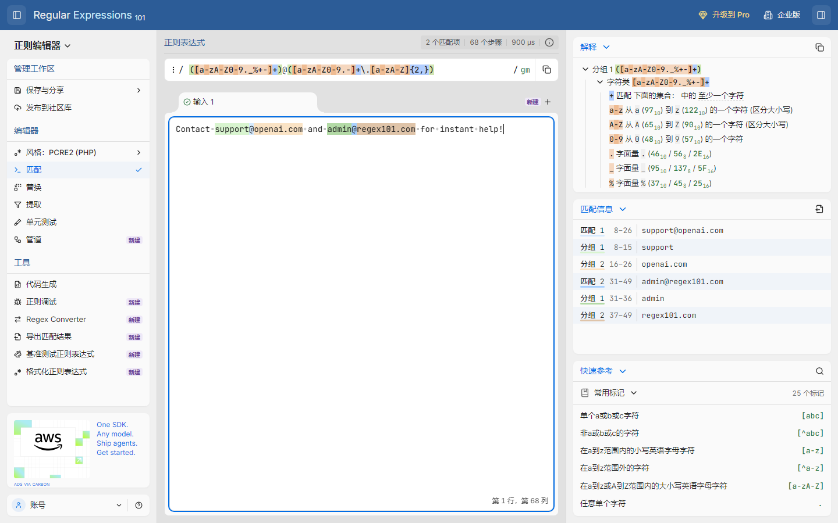
Task: Select the 输入 1 tab
Action: pyautogui.click(x=248, y=102)
